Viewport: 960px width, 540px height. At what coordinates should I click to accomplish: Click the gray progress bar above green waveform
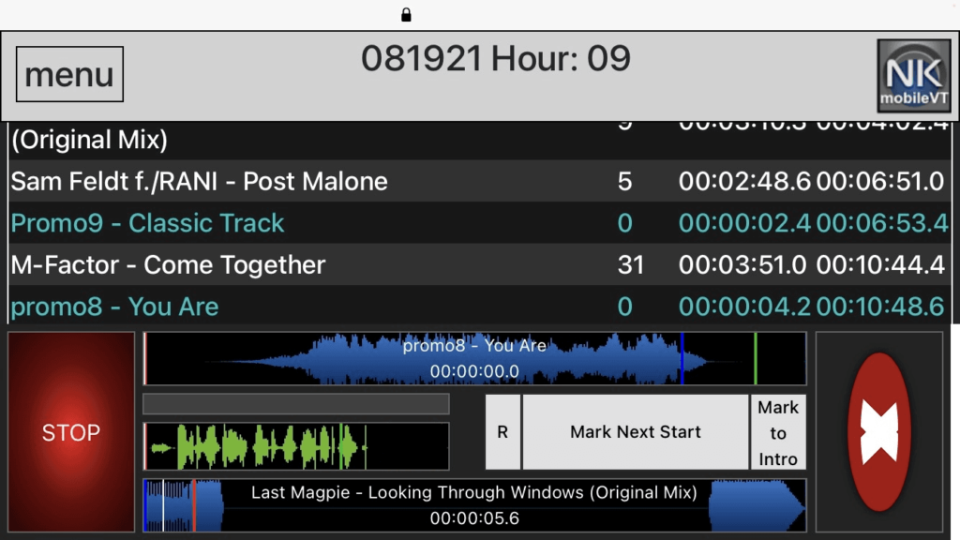click(295, 404)
